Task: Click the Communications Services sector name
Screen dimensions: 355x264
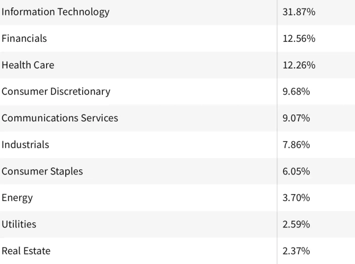Action: coord(60,118)
